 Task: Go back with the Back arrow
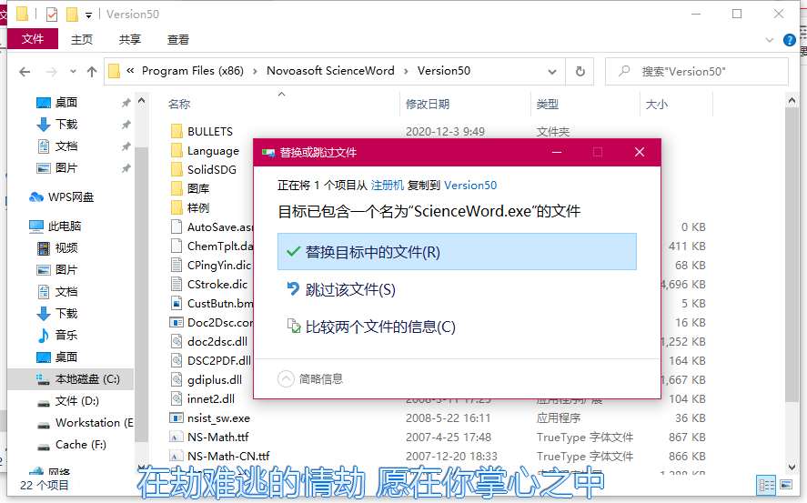click(25, 72)
